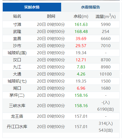Select the 龙王庙 station name
Screen dimensions: 122x139
(17, 116)
